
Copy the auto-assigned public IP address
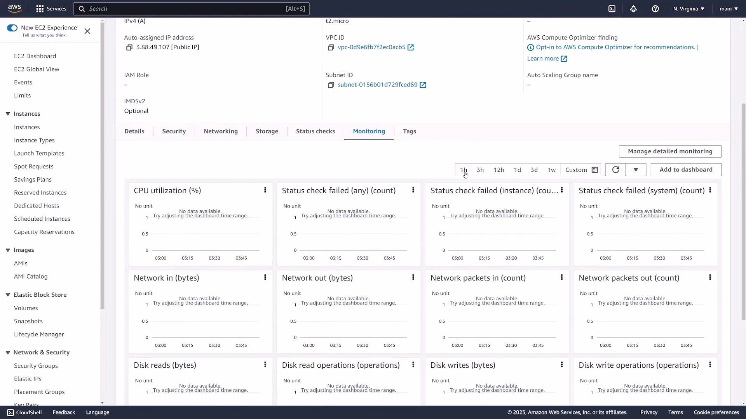pos(129,47)
